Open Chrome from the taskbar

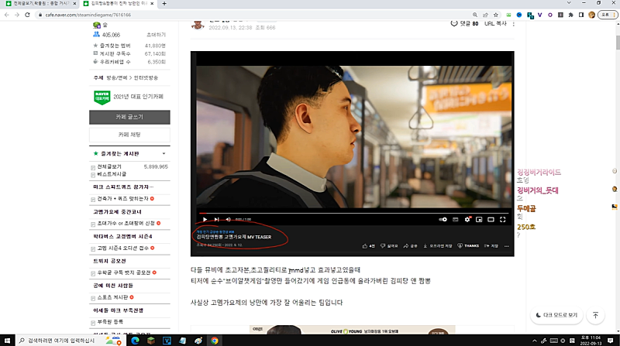click(x=215, y=341)
